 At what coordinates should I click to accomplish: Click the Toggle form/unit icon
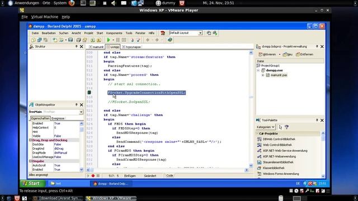pyautogui.click(x=45, y=40)
